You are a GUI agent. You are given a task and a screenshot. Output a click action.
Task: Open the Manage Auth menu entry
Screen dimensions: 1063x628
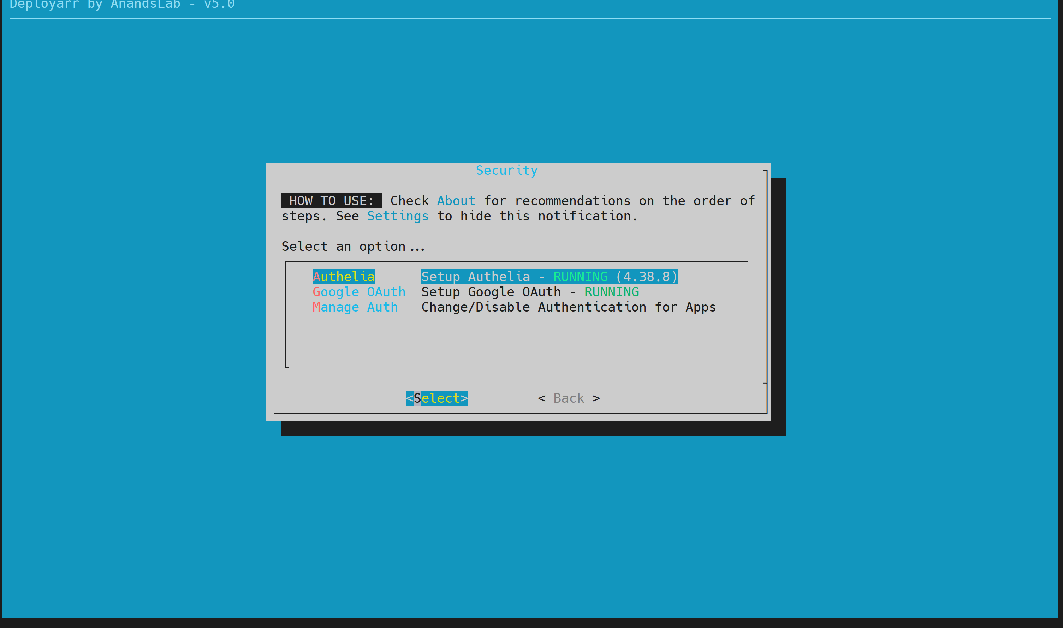click(x=355, y=307)
